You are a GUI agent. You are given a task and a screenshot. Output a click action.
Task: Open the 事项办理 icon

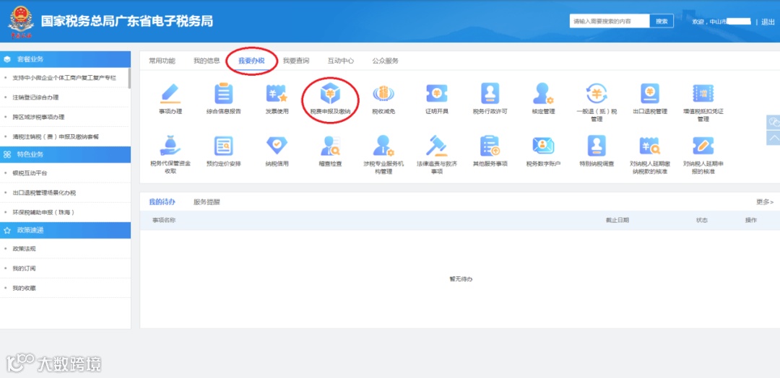[x=170, y=94]
